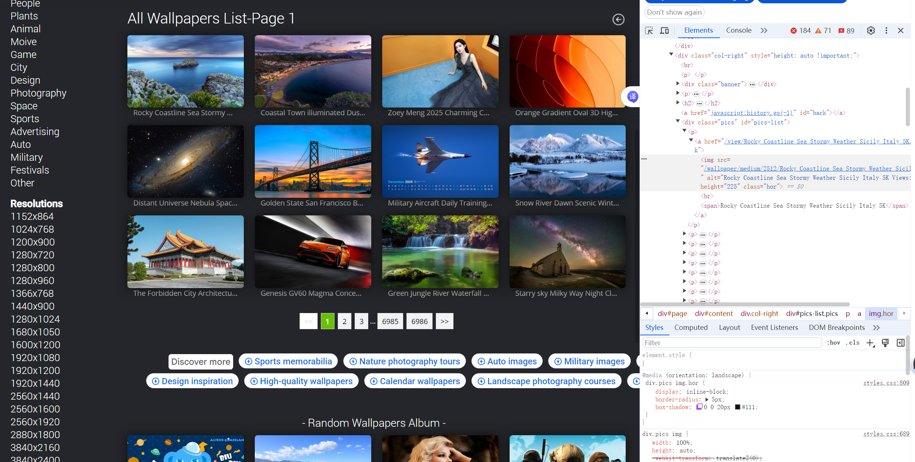The width and height of the screenshot is (915, 462).
Task: Open DevTools settings gear
Action: point(871,30)
